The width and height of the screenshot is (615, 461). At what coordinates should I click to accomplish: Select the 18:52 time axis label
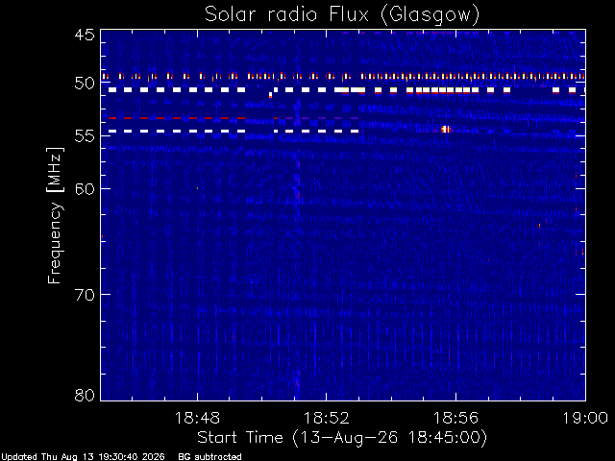coord(327,418)
